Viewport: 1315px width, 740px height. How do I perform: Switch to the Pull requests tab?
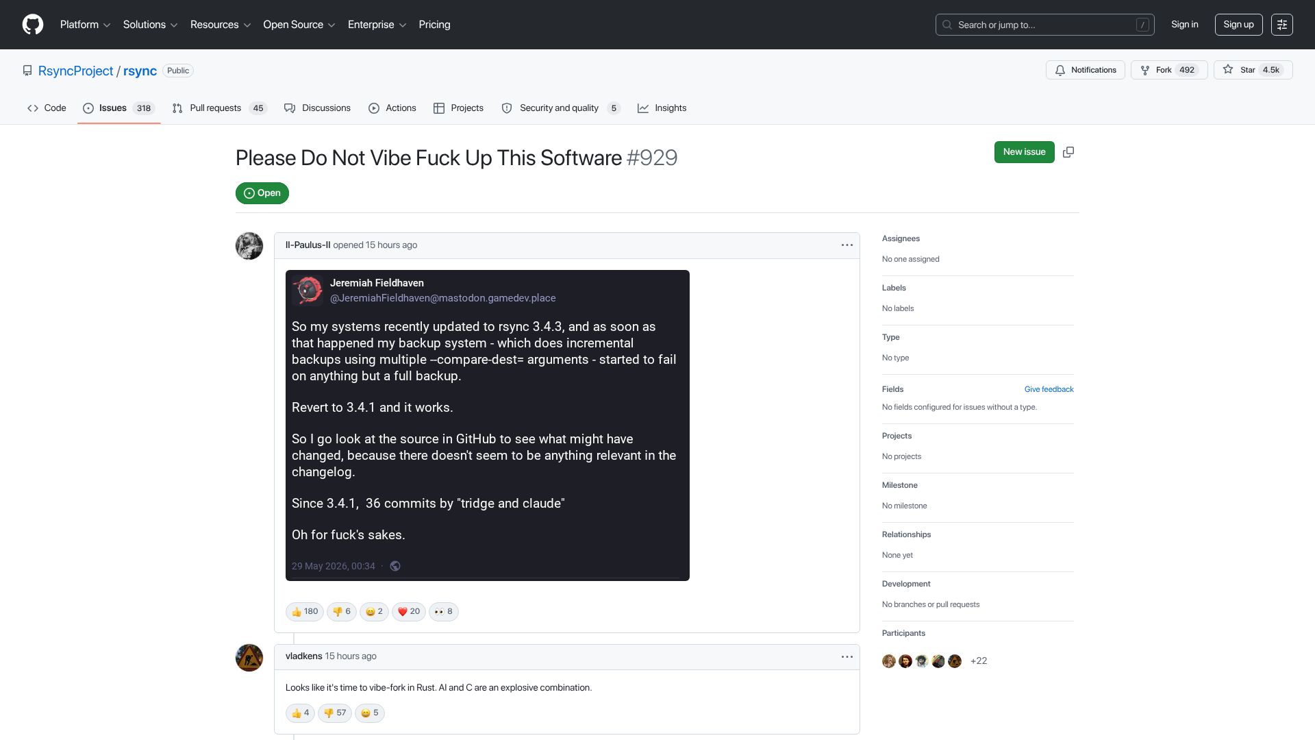[x=219, y=108]
